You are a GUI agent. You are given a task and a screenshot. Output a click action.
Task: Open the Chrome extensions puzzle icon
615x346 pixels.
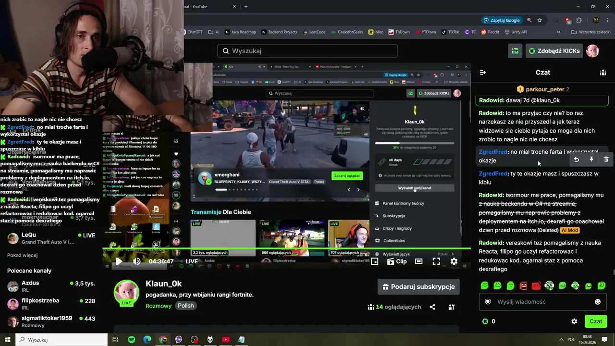[579, 20]
